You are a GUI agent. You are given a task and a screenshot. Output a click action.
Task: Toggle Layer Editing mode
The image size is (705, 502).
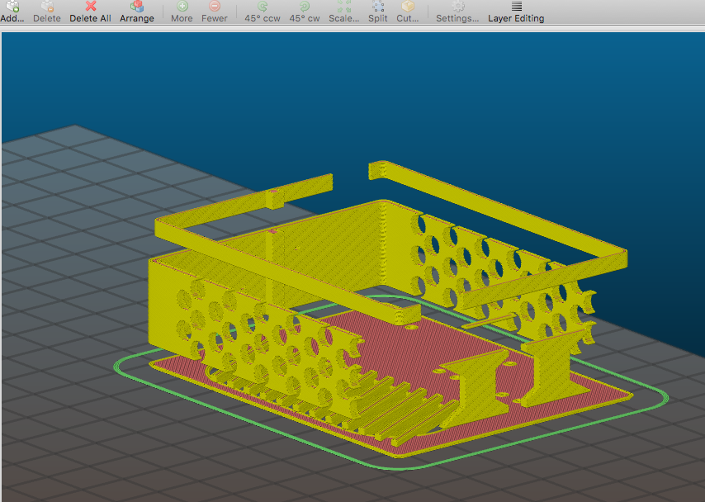click(516, 12)
